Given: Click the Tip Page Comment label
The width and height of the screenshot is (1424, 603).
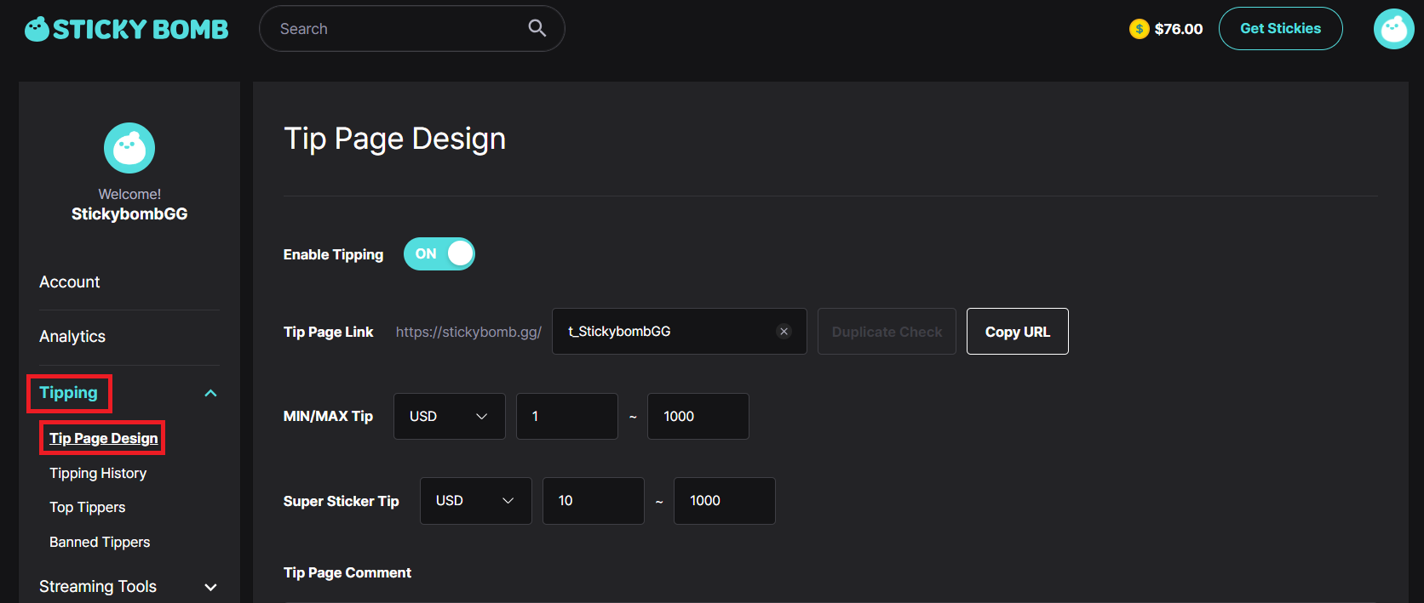Looking at the screenshot, I should coord(347,572).
